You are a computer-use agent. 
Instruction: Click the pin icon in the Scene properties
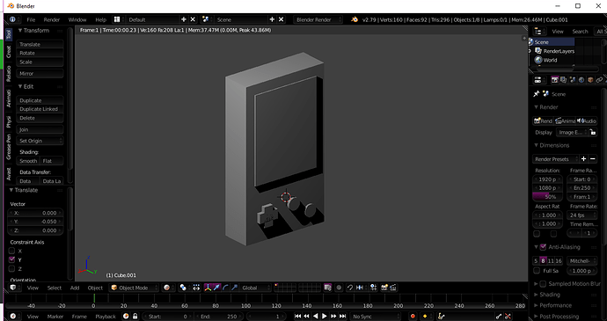pos(536,94)
